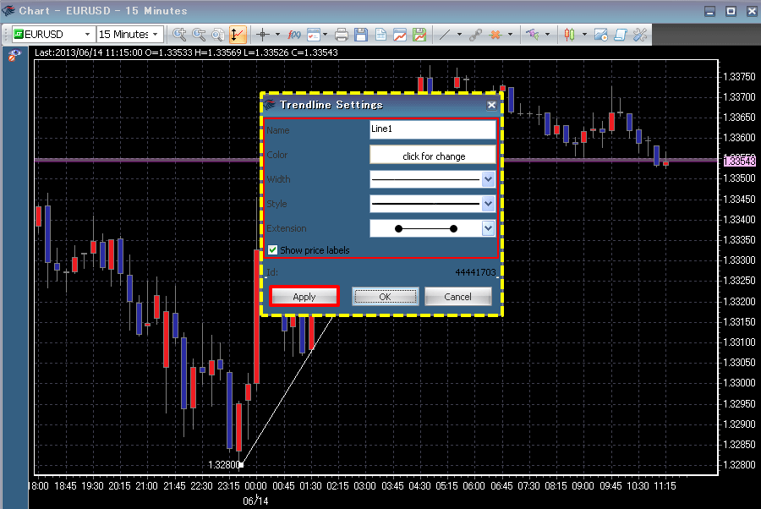This screenshot has width=761, height=509.
Task: Click the green floppy save chart icon
Action: (419, 35)
